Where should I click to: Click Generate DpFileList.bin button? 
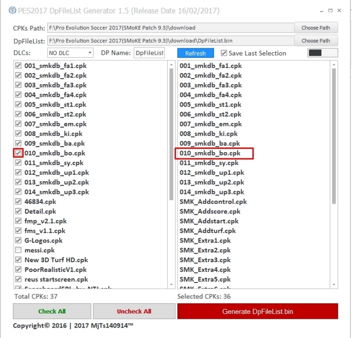[x=257, y=311]
